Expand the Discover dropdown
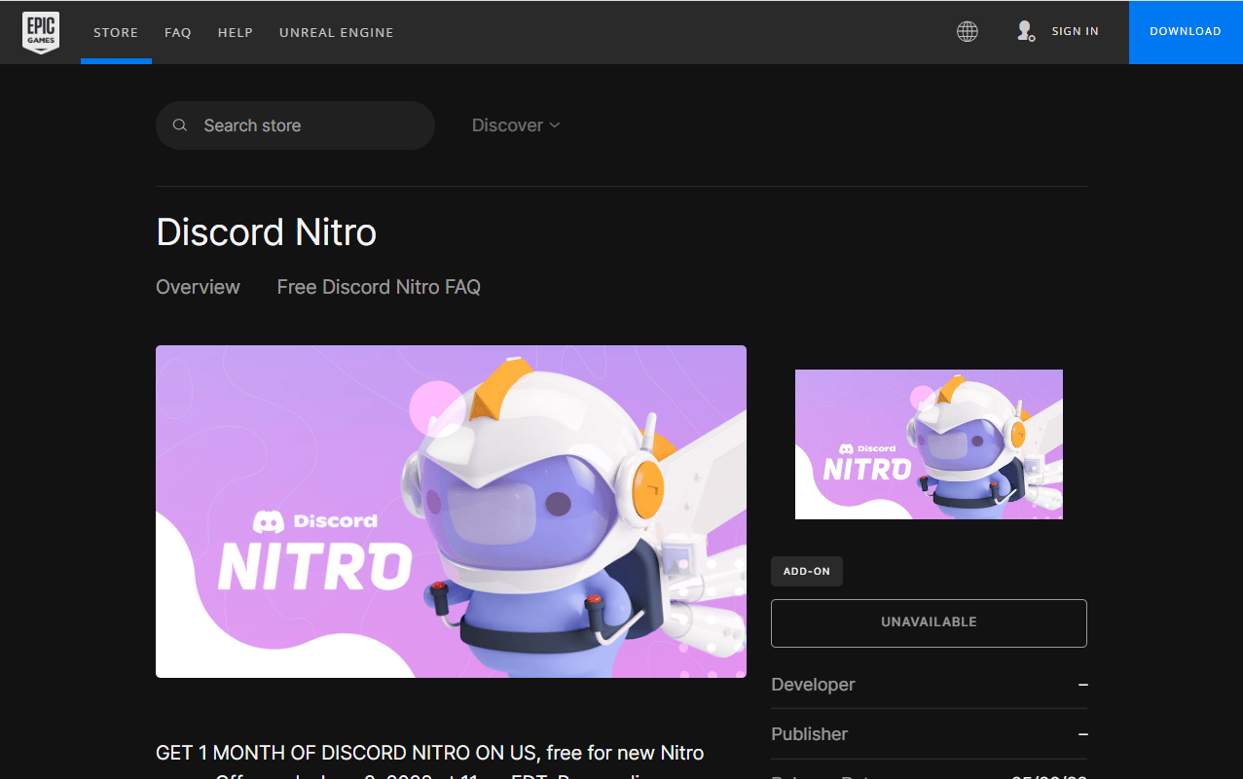This screenshot has width=1243, height=779. [516, 125]
